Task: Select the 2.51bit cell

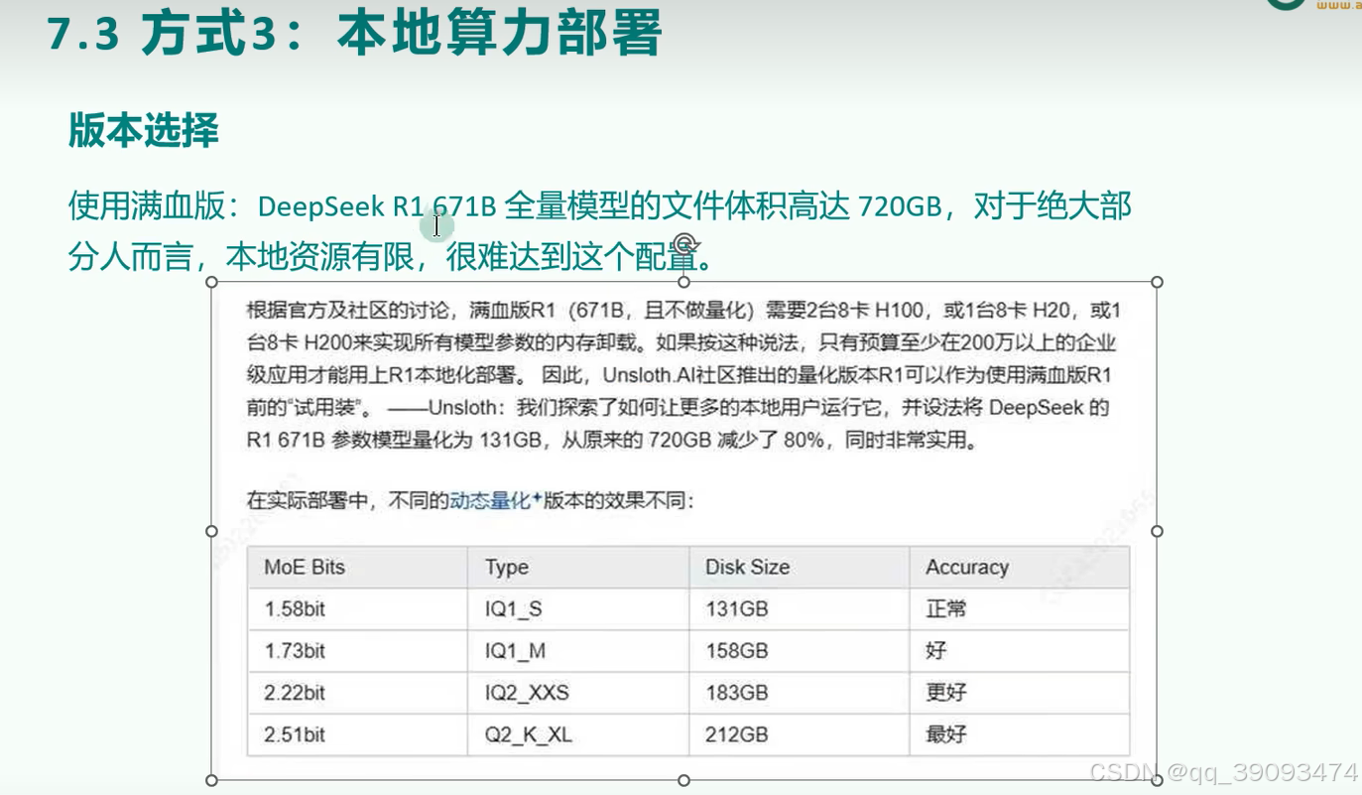Action: coord(358,734)
